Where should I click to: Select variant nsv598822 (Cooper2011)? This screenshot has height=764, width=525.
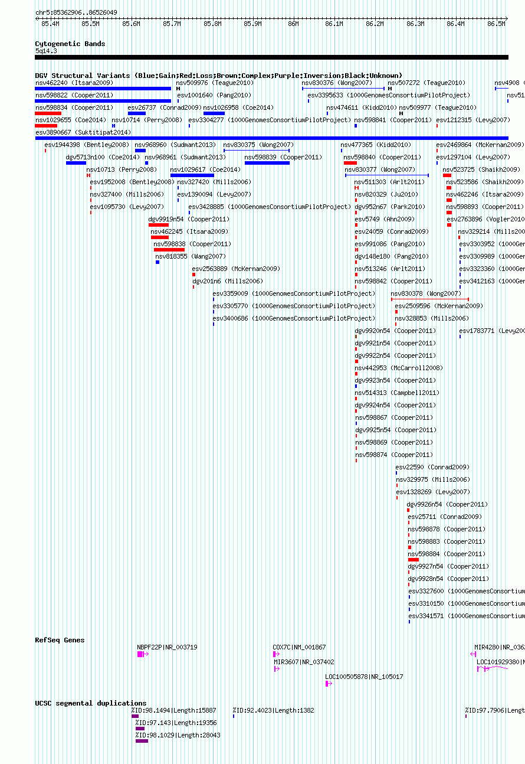[74, 95]
